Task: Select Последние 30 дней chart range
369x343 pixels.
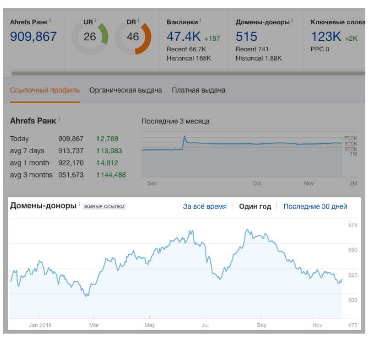Action: pyautogui.click(x=315, y=206)
